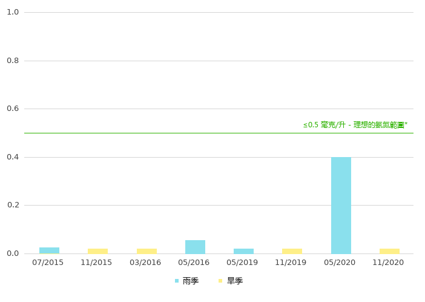This screenshot has width=425, height=302.
Task: Select the 11/2015 yellow bar
Action: click(97, 251)
